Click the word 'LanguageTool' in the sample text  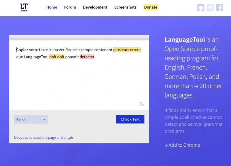[x=36, y=57]
